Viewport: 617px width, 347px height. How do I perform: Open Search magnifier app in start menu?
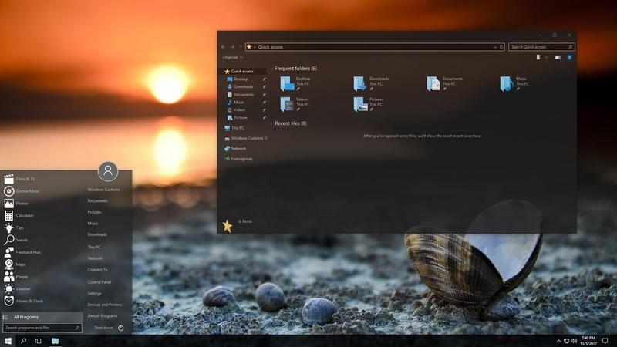(x=8, y=240)
